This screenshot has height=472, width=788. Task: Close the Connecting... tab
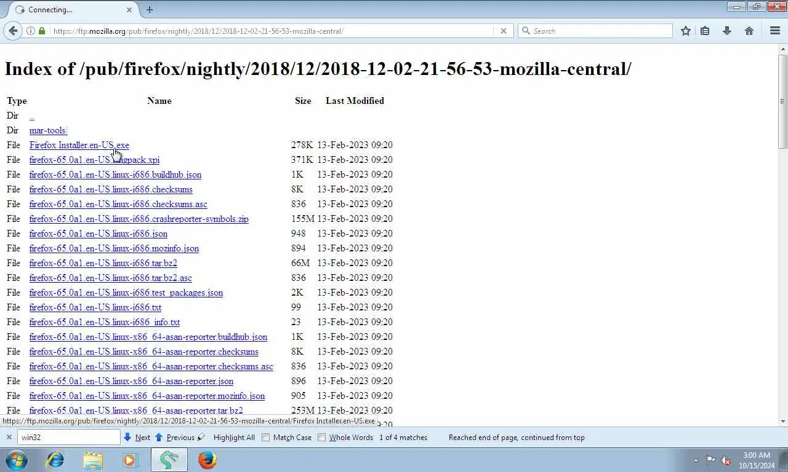tap(129, 10)
